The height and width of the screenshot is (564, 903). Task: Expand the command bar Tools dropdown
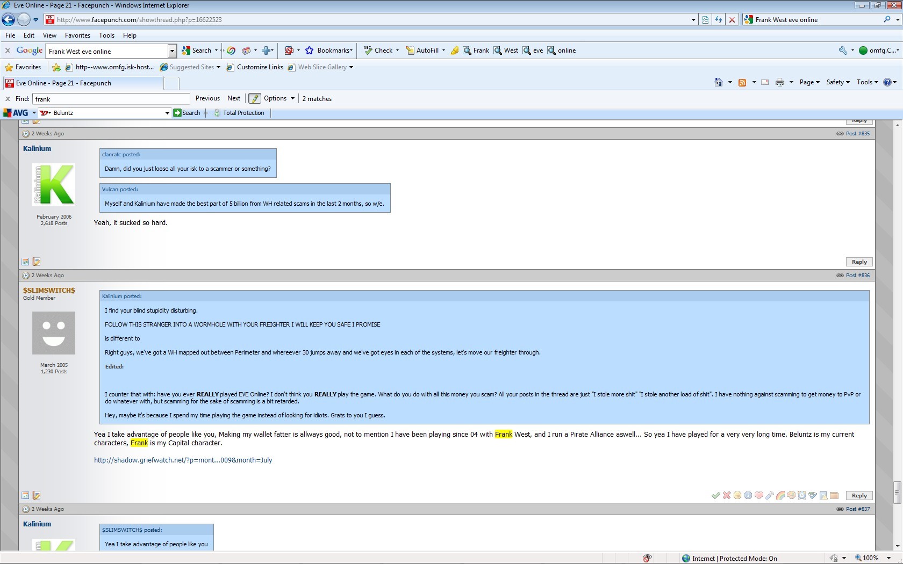(x=867, y=82)
